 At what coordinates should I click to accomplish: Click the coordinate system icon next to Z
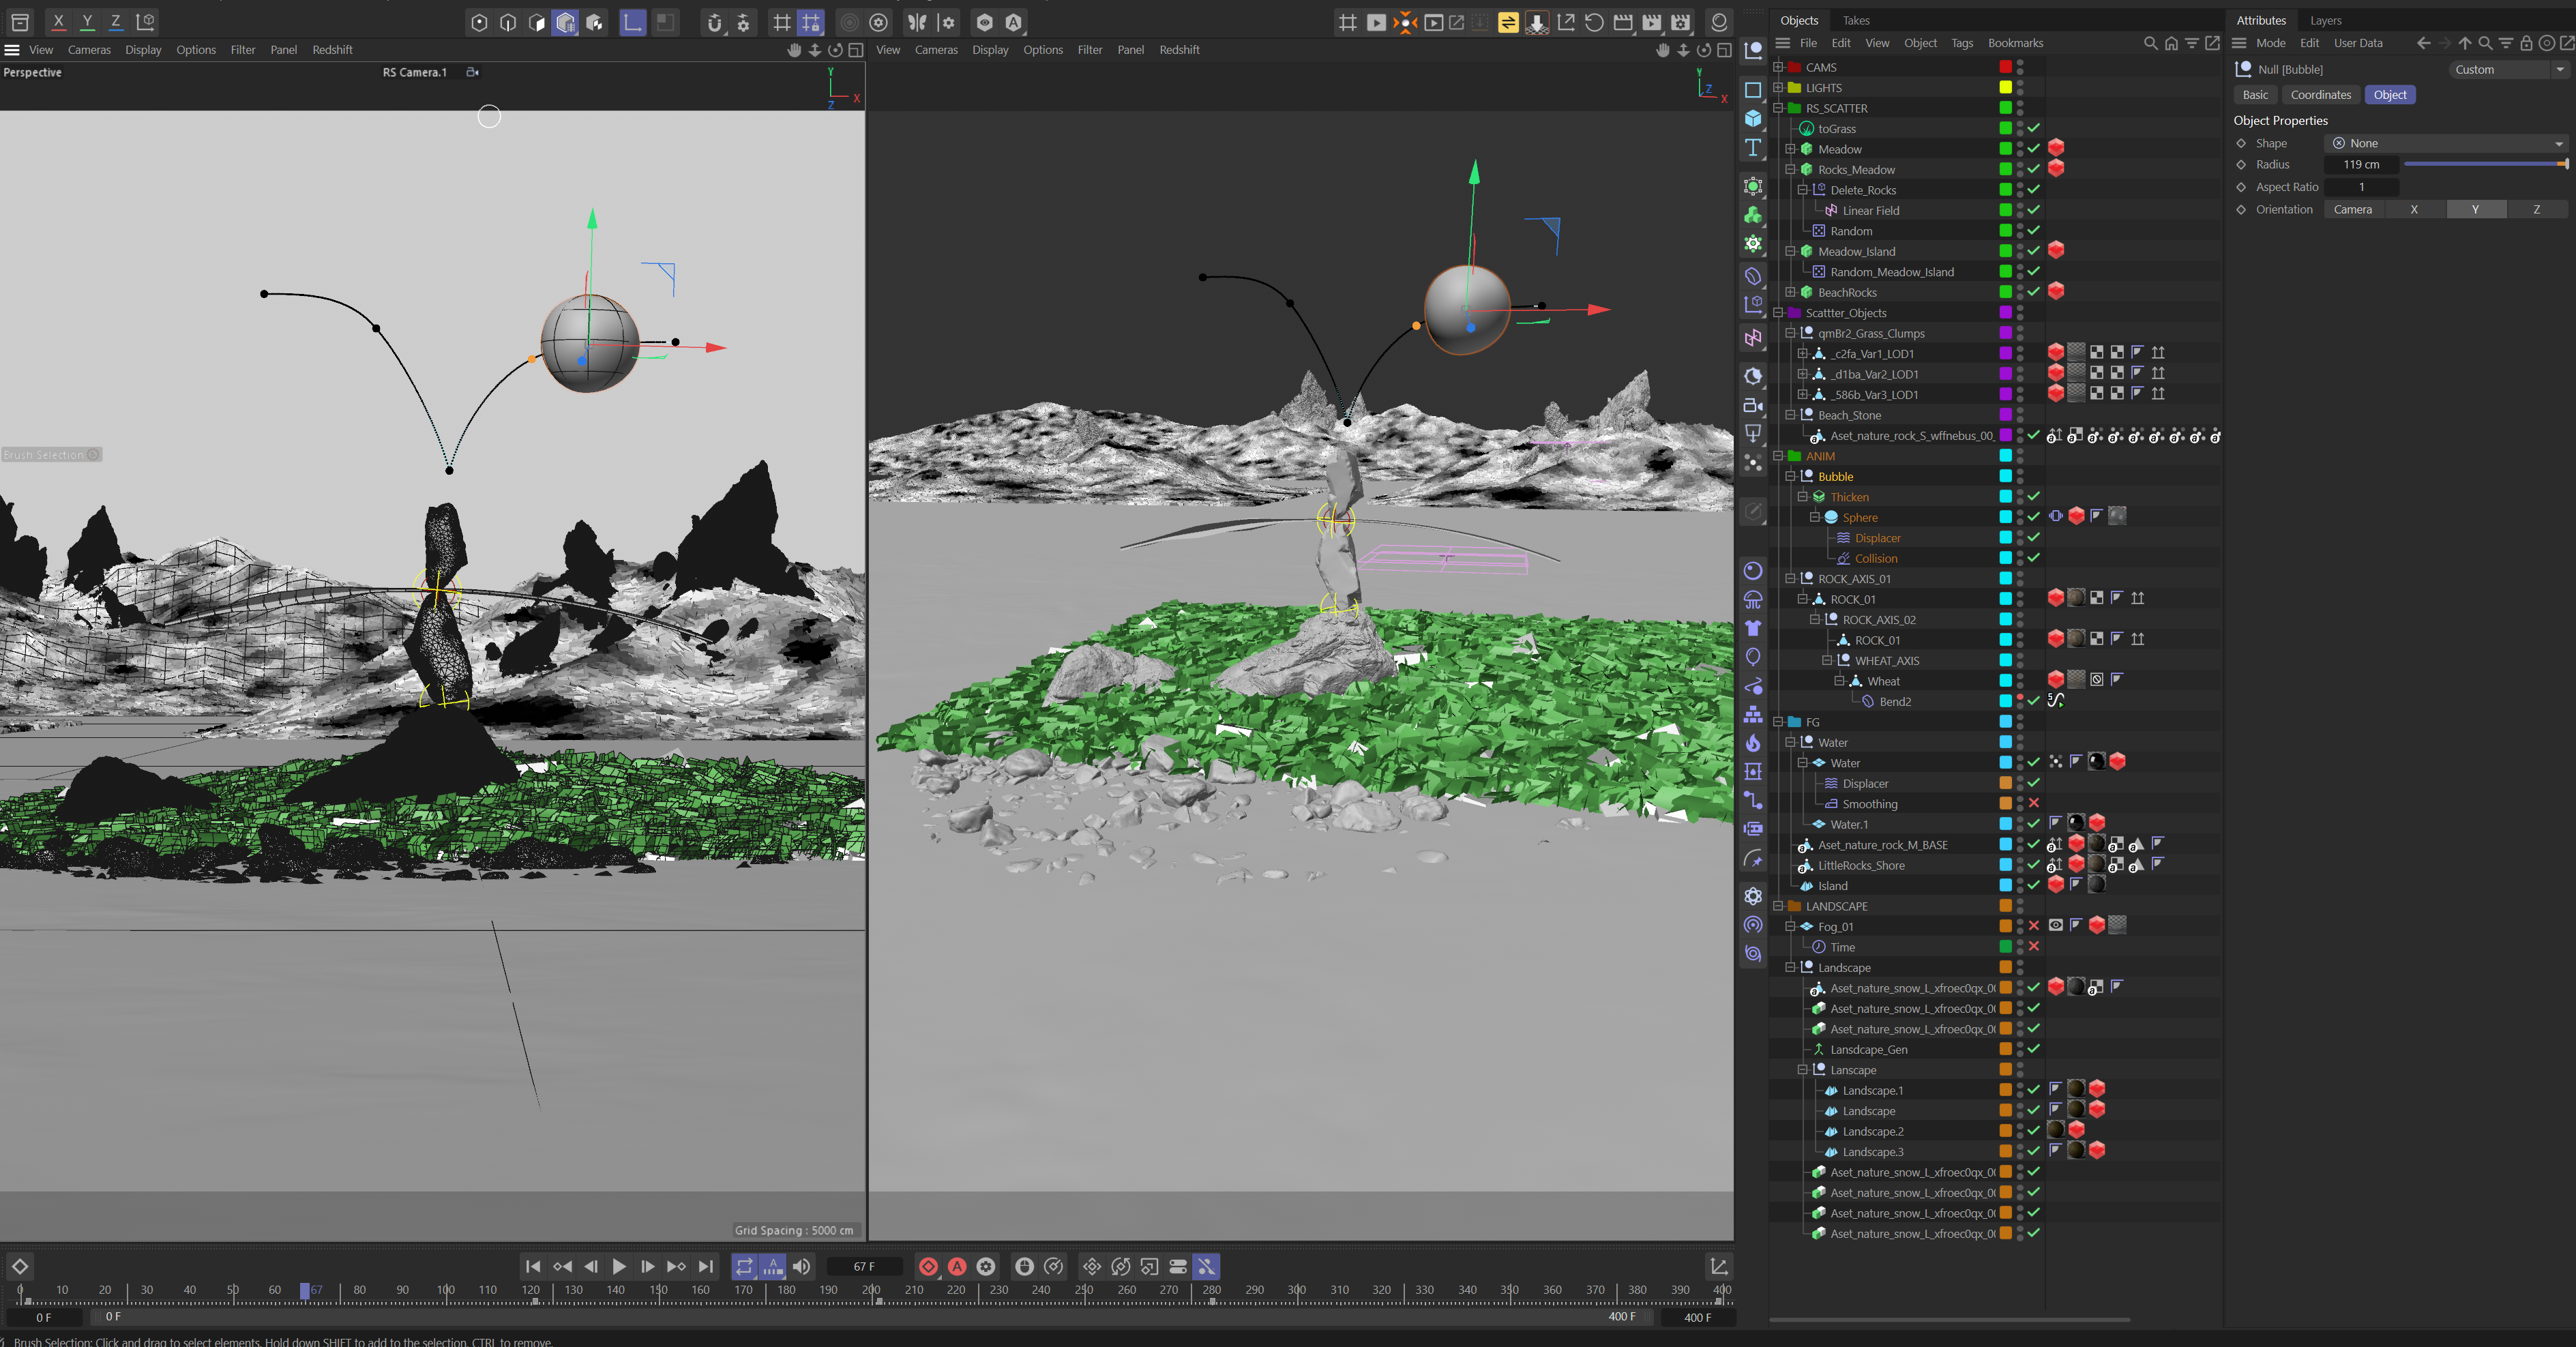click(146, 21)
